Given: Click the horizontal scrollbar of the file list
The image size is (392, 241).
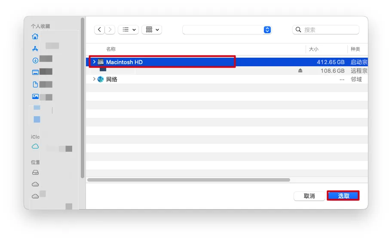Looking at the screenshot, I should (189, 180).
